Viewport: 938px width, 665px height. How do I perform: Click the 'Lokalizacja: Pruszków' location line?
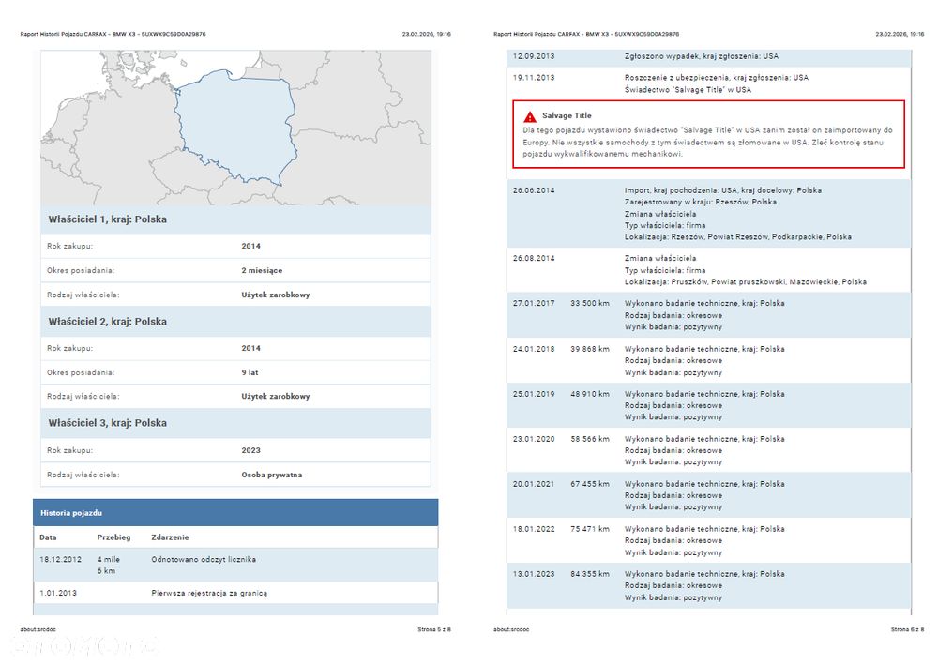click(x=746, y=282)
